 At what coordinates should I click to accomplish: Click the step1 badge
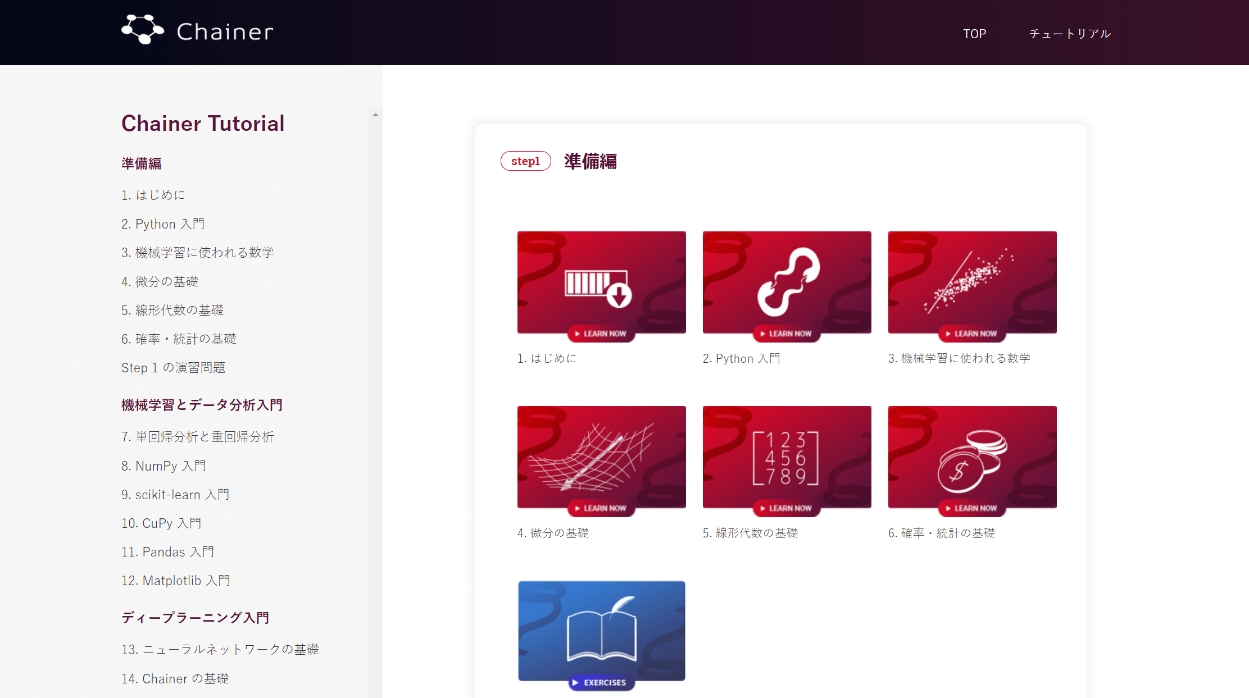(x=525, y=161)
